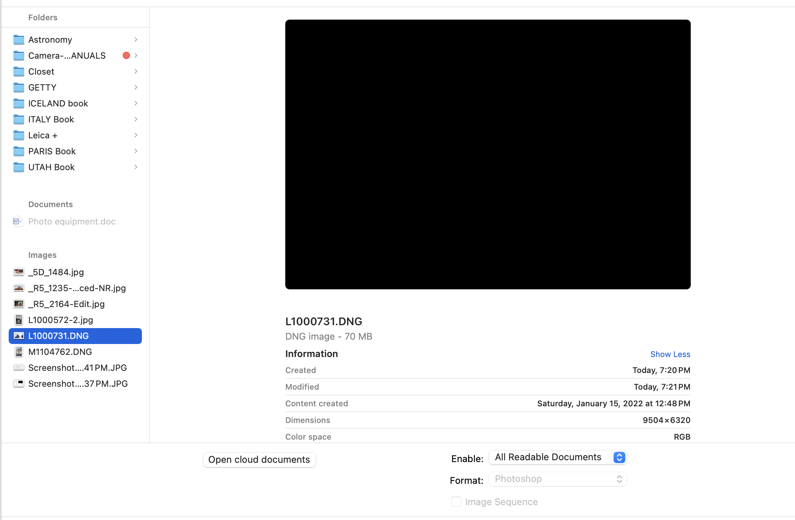Screen dimensions: 795x520
Task: Click the Photo equipment.doc Word icon
Action: pos(18,221)
